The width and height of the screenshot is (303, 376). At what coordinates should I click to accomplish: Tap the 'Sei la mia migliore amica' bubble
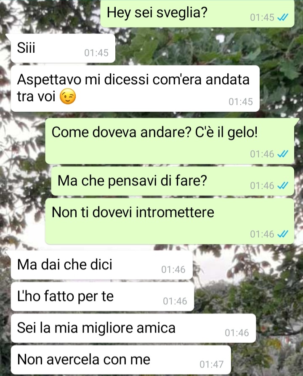tap(133, 328)
